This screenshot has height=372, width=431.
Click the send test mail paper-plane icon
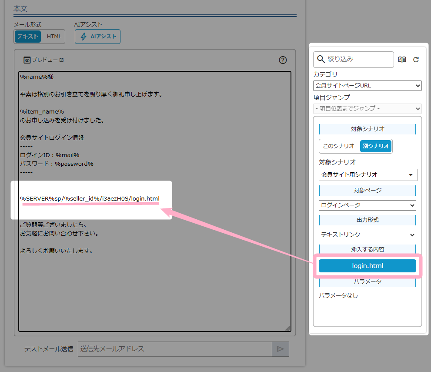click(x=280, y=349)
